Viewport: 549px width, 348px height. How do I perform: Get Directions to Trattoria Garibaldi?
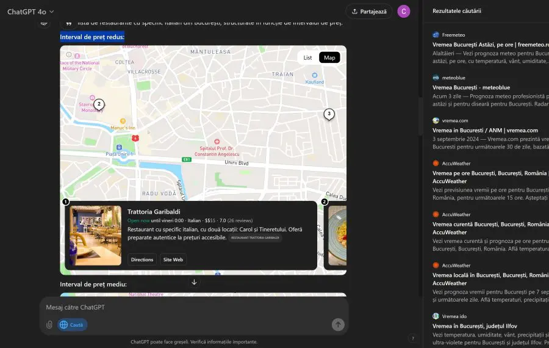coord(142,259)
